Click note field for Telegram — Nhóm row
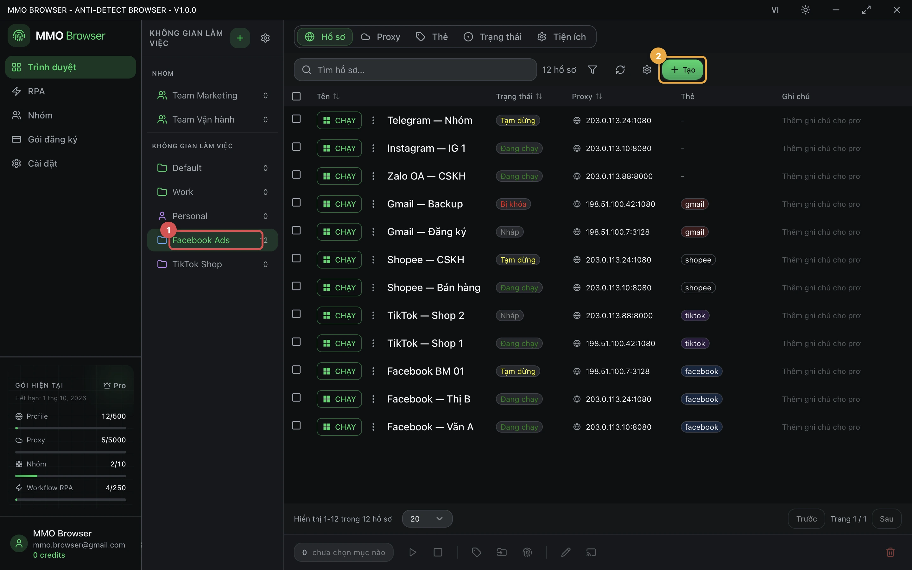912x570 pixels. [x=821, y=121]
